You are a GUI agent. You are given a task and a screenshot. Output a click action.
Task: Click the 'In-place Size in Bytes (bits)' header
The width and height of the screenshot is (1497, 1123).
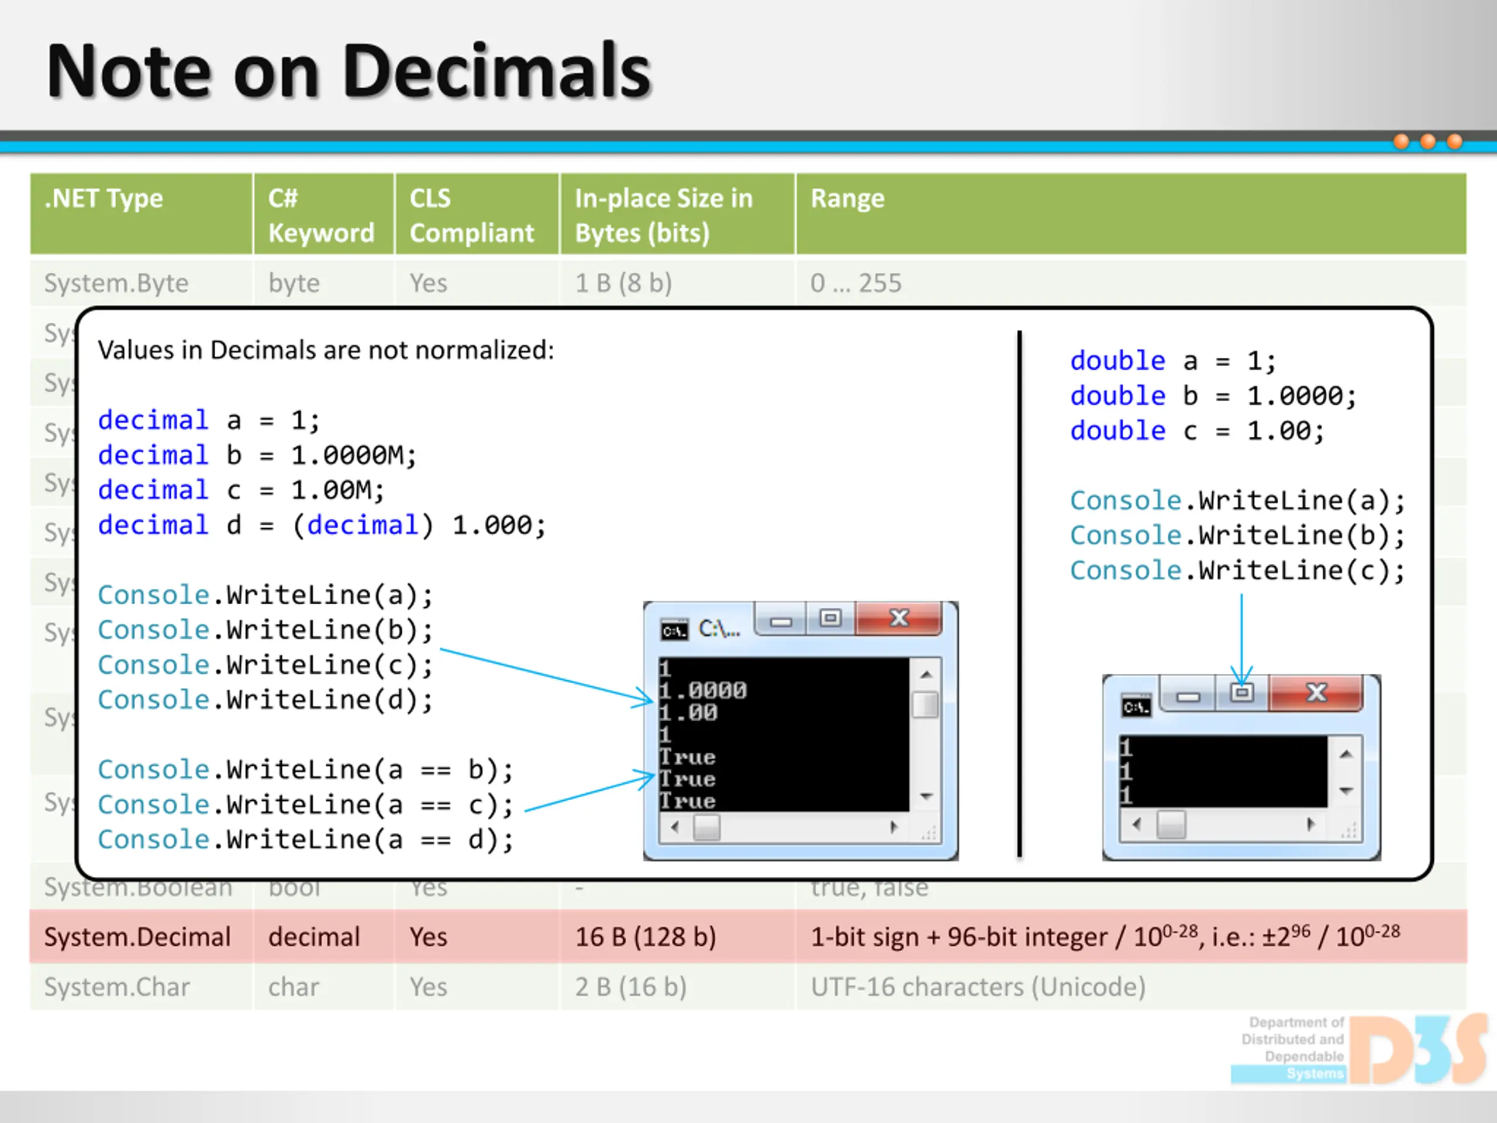677,214
